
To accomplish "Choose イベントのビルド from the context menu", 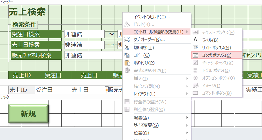I will [x=151, y=17].
